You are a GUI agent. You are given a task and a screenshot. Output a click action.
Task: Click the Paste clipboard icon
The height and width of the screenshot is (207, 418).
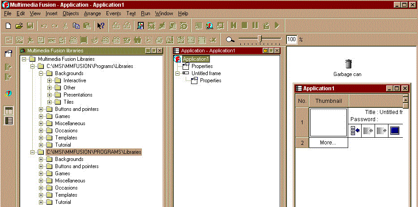click(x=87, y=25)
